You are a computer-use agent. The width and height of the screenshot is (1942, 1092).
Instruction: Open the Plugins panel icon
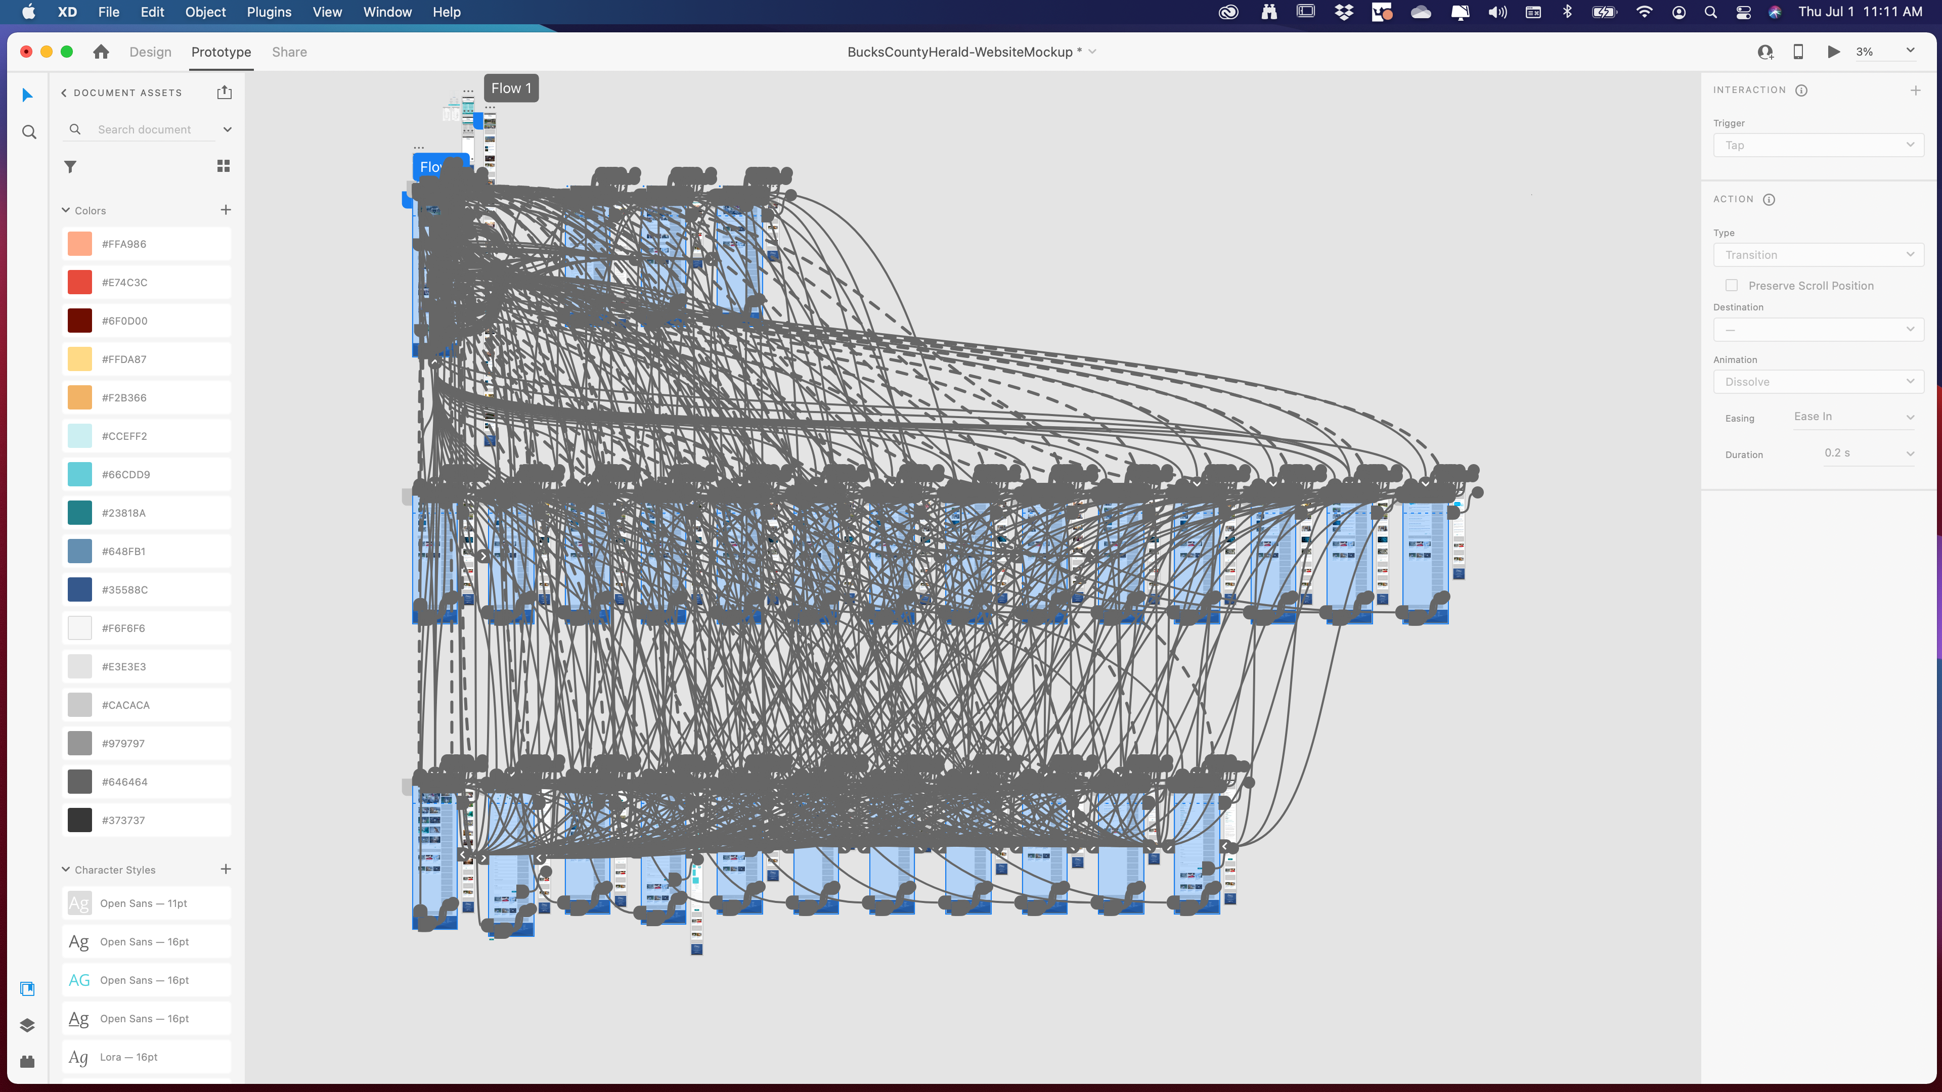click(27, 1061)
